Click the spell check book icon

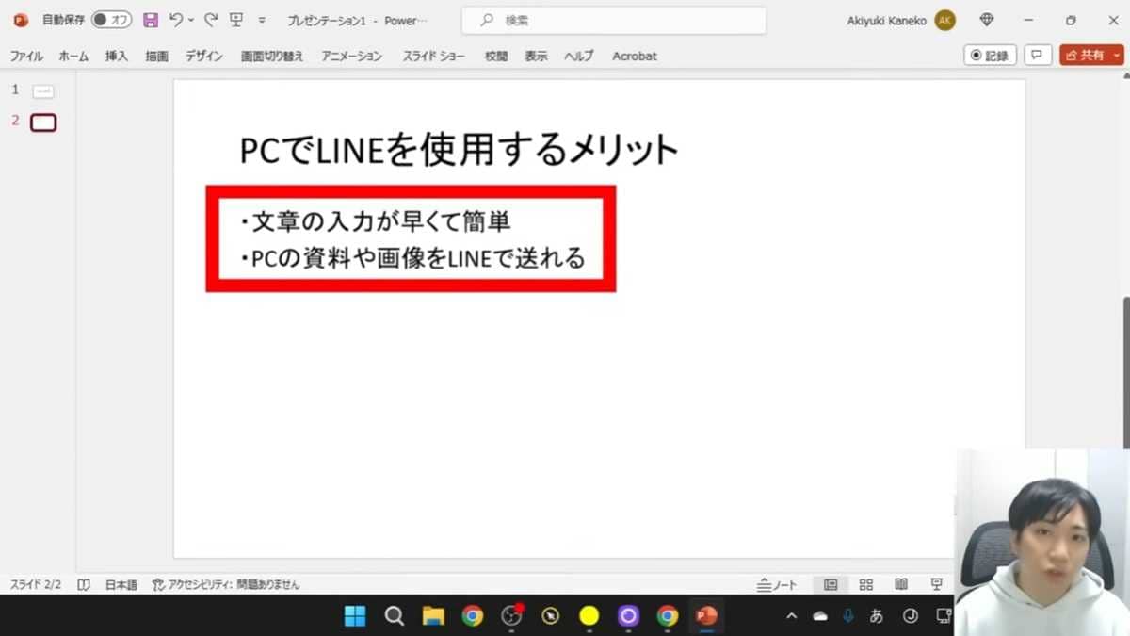click(84, 585)
